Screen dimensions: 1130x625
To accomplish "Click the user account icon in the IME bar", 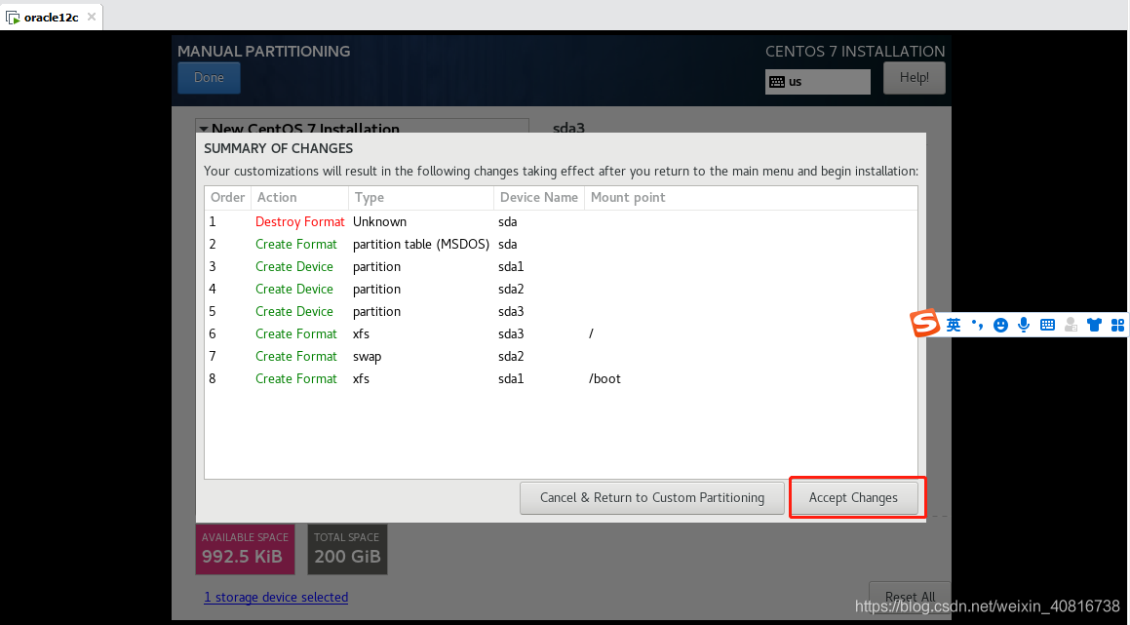I will (x=1071, y=325).
